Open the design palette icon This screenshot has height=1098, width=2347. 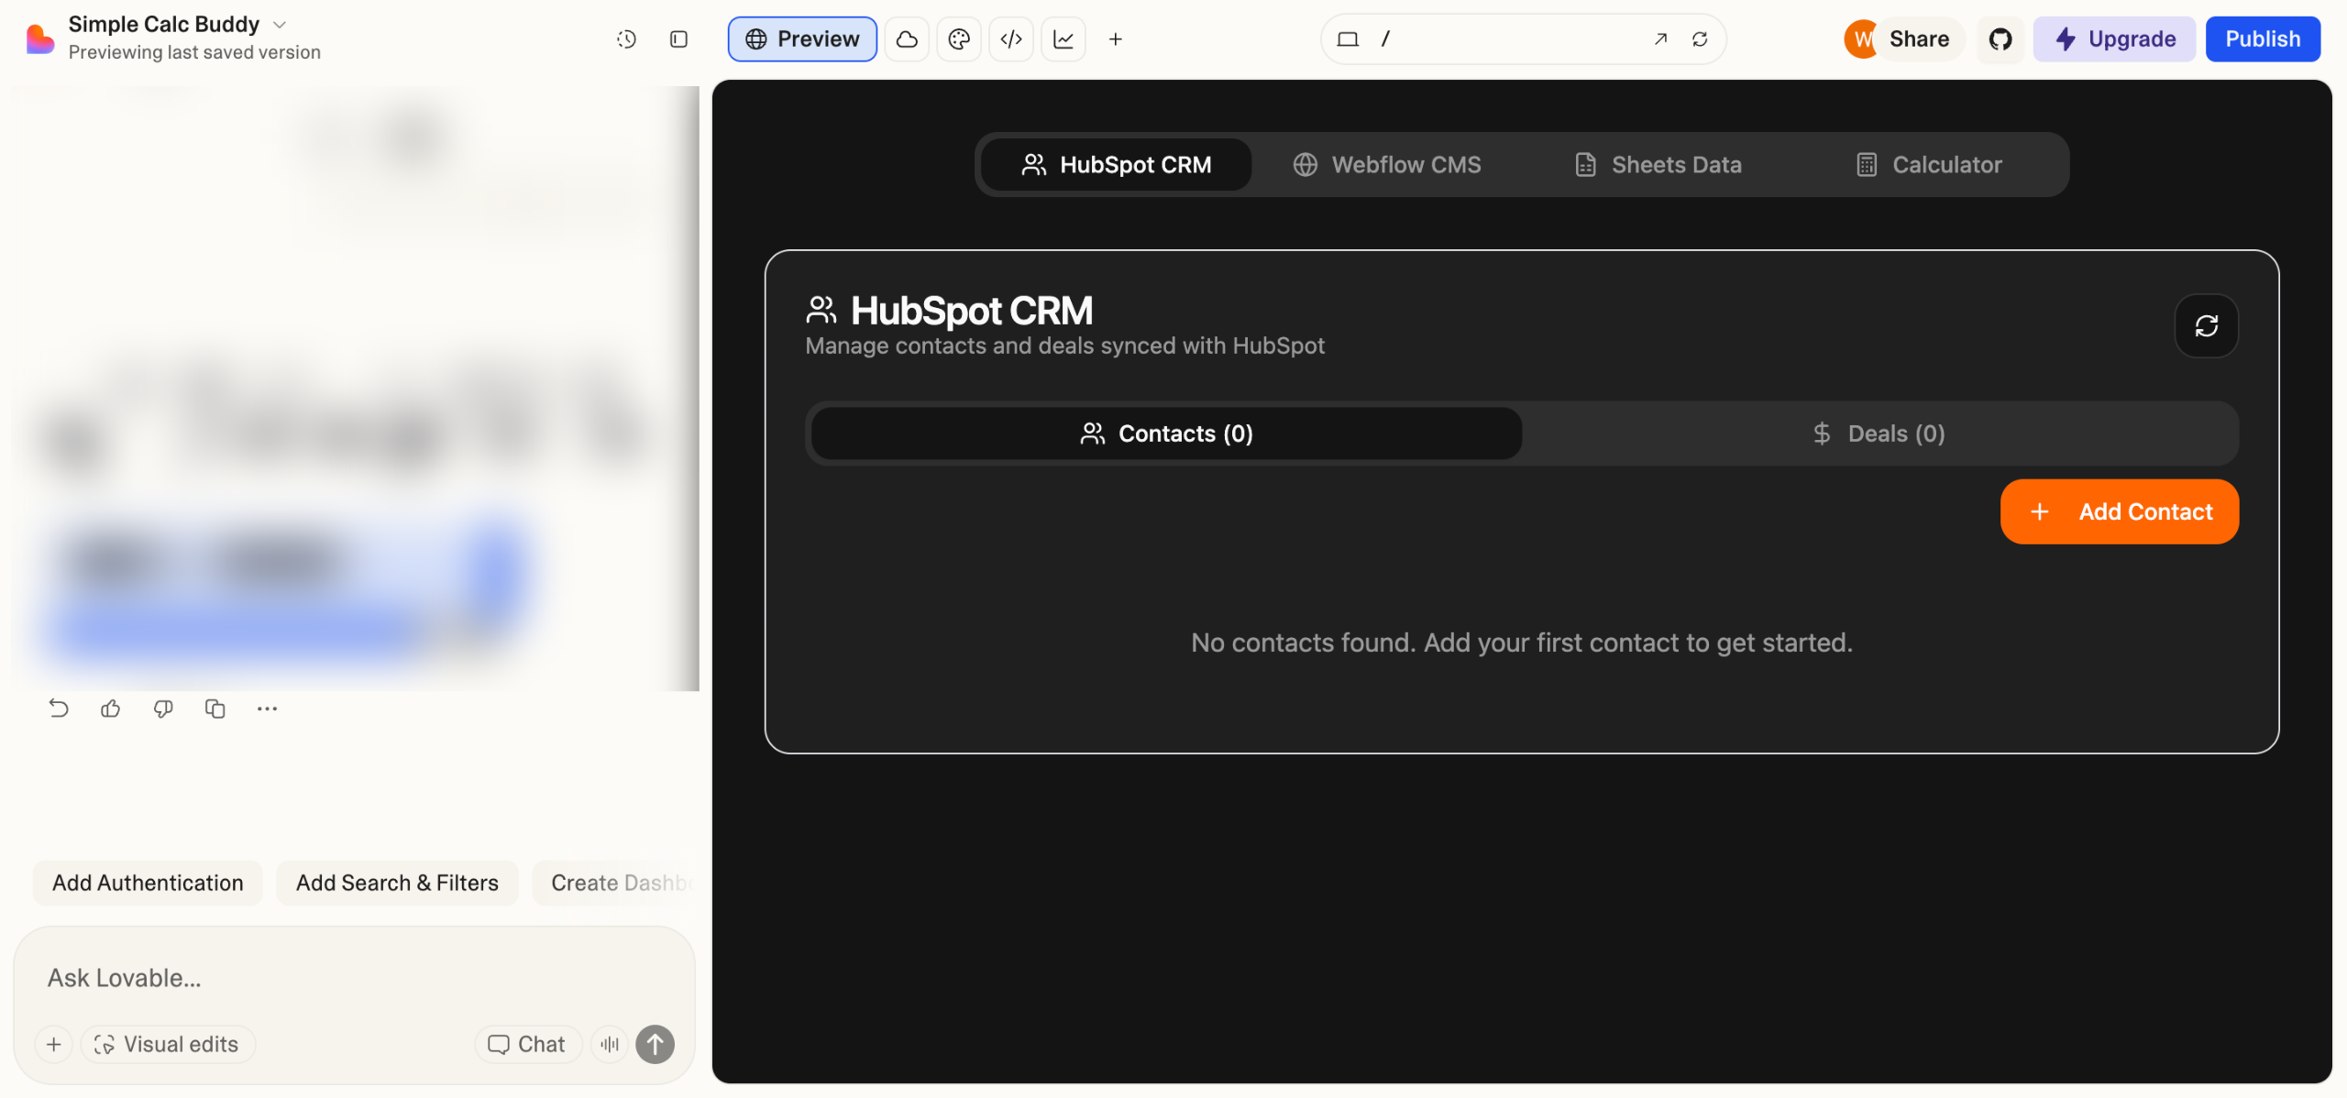(959, 39)
